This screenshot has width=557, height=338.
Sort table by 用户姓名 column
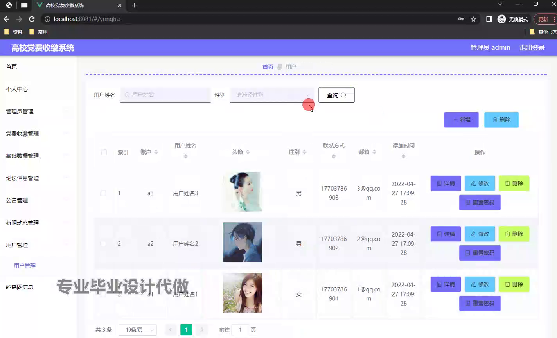coord(185,156)
